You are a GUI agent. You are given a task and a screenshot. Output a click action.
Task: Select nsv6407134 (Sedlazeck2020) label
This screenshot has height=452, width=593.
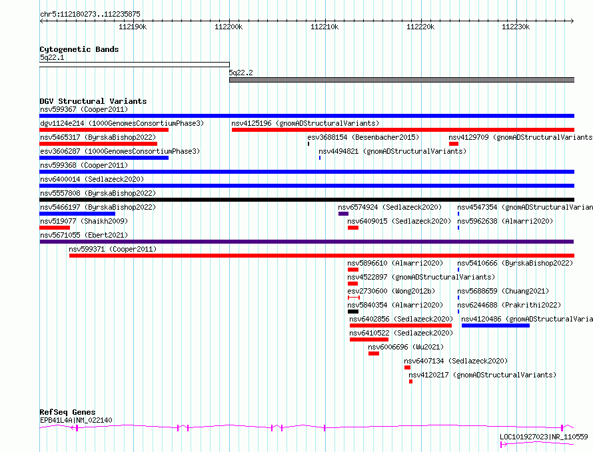click(x=456, y=361)
